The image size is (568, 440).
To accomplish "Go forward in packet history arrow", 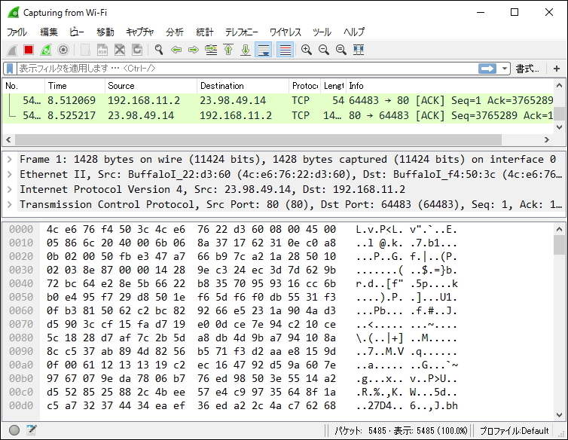I will tap(194, 50).
